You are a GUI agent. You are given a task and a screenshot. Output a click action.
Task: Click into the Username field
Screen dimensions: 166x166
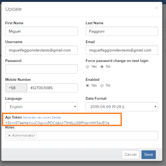tap(41, 50)
